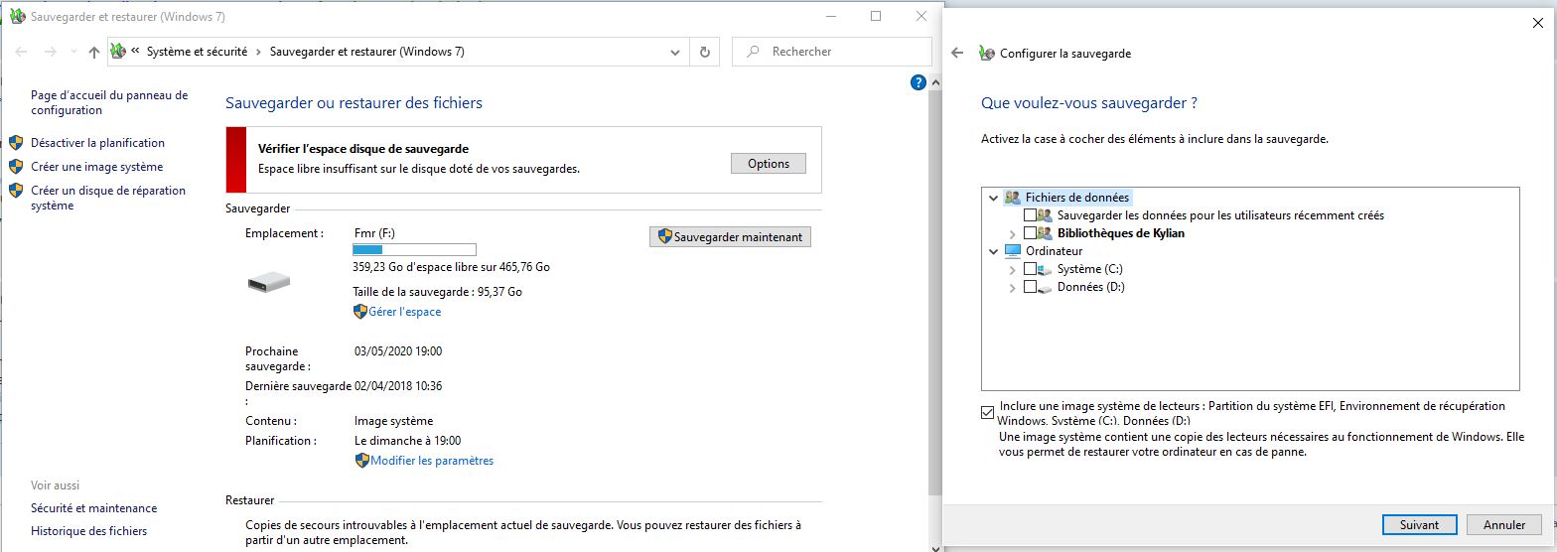Click the 'Image système' content value

[393, 421]
